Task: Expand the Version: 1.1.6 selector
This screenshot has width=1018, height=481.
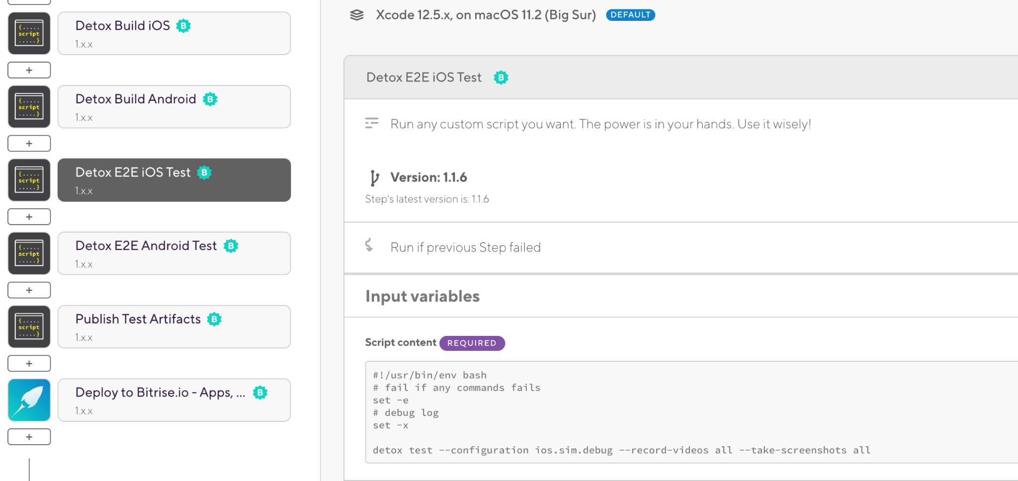Action: (x=428, y=177)
